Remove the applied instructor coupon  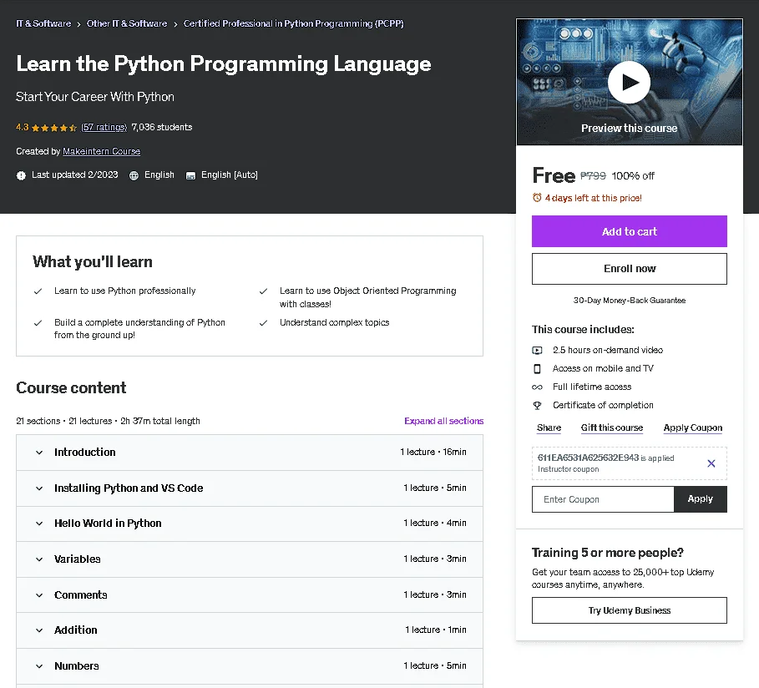coord(711,463)
